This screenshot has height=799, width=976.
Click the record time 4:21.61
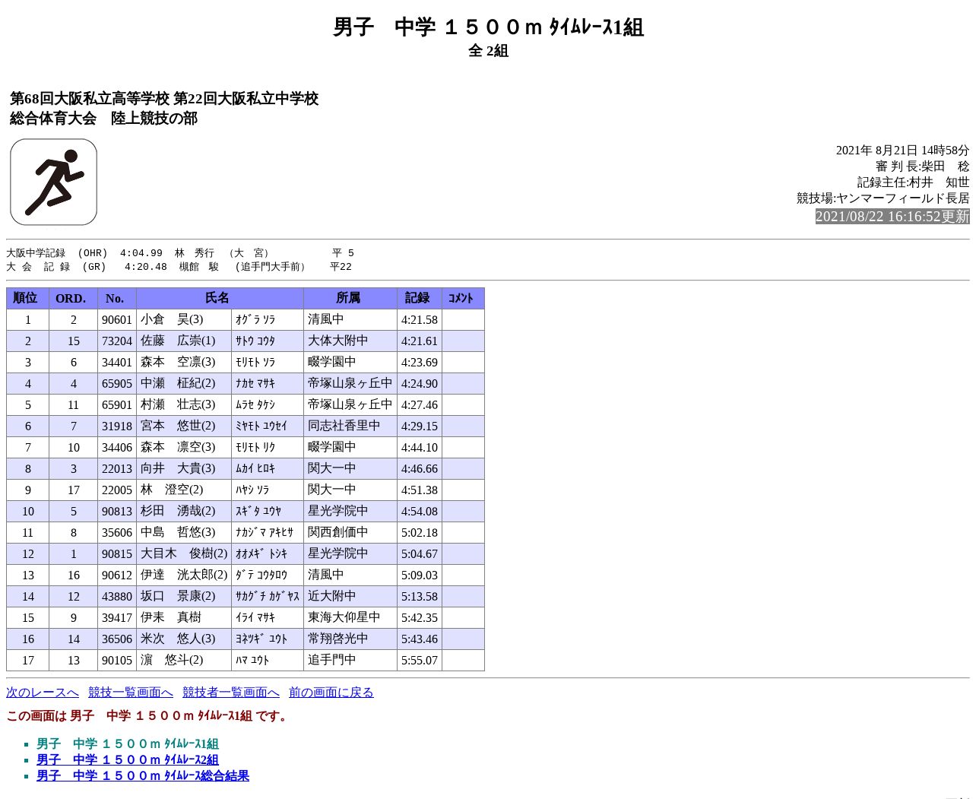click(420, 341)
